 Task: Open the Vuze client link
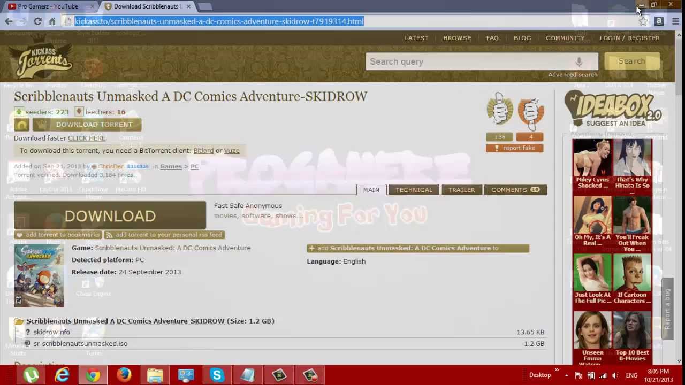tap(232, 151)
